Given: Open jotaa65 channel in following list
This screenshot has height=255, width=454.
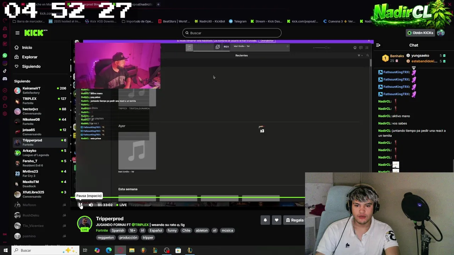Looking at the screenshot, I should [x=40, y=132].
